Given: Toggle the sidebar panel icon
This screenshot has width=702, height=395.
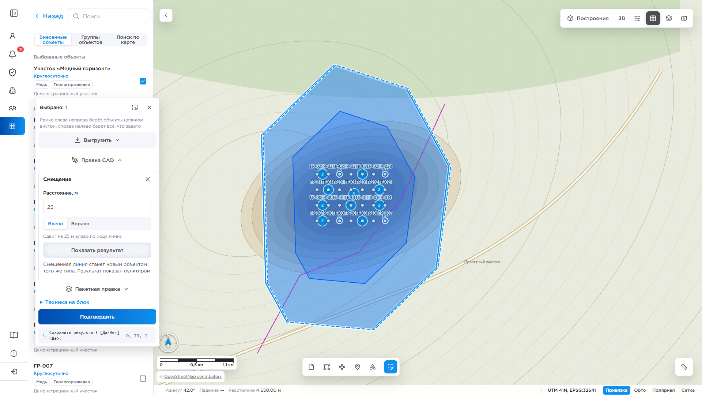Looking at the screenshot, I should click(x=14, y=13).
